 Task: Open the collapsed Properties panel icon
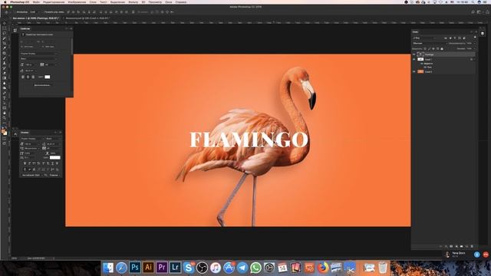point(15,31)
